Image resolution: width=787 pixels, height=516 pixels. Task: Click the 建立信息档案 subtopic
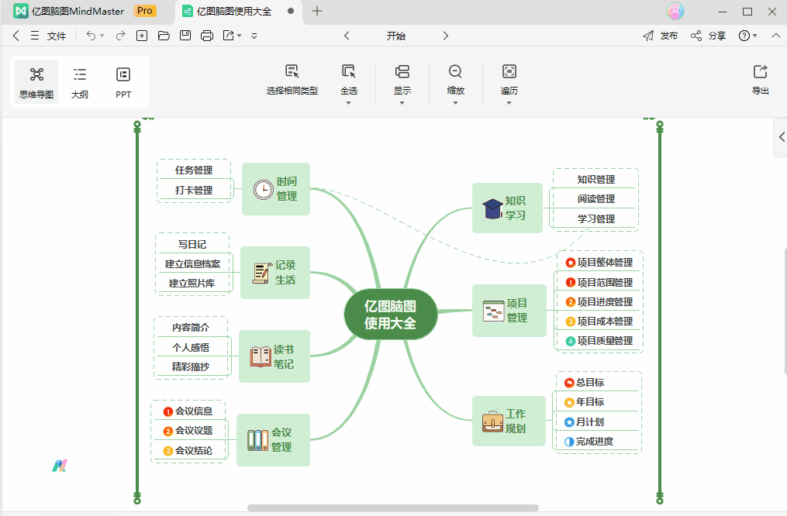click(192, 263)
